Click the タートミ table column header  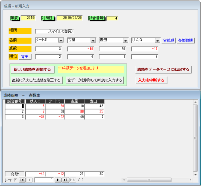pos(55,101)
